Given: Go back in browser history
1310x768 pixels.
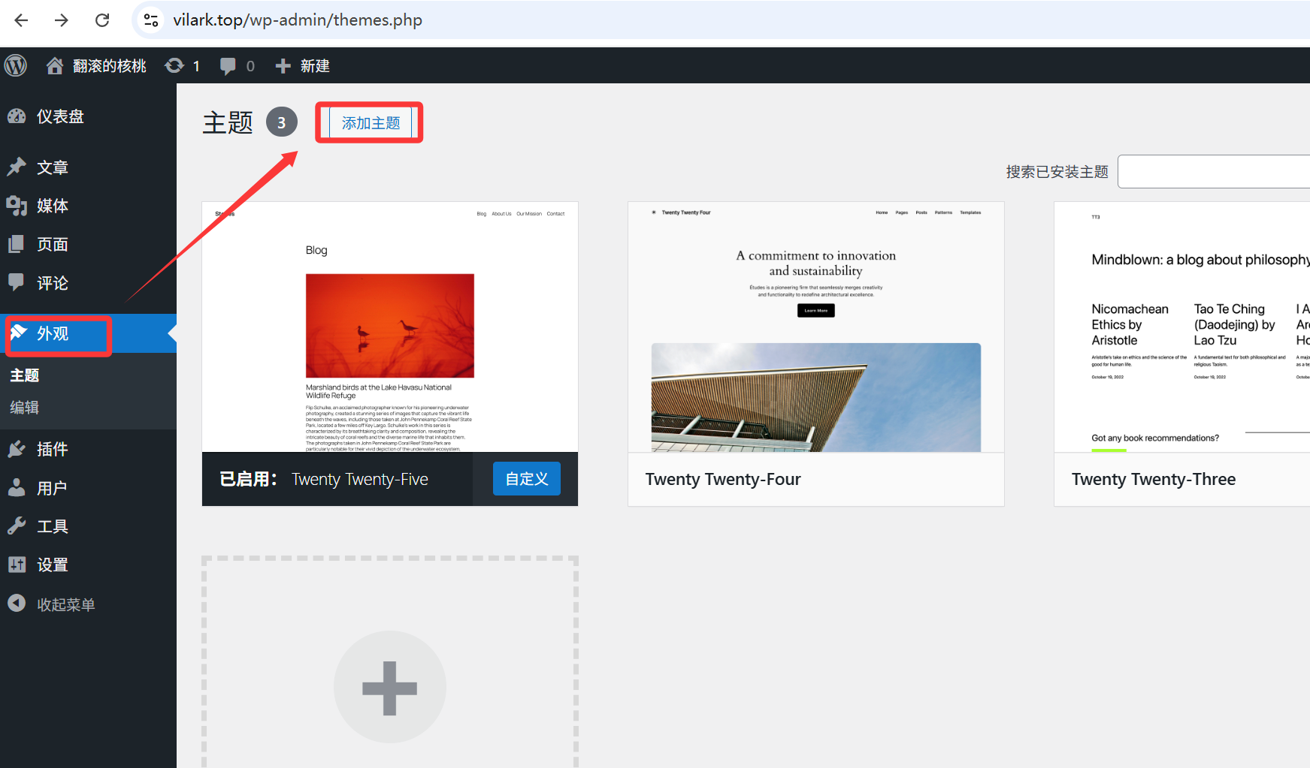Looking at the screenshot, I should tap(21, 20).
